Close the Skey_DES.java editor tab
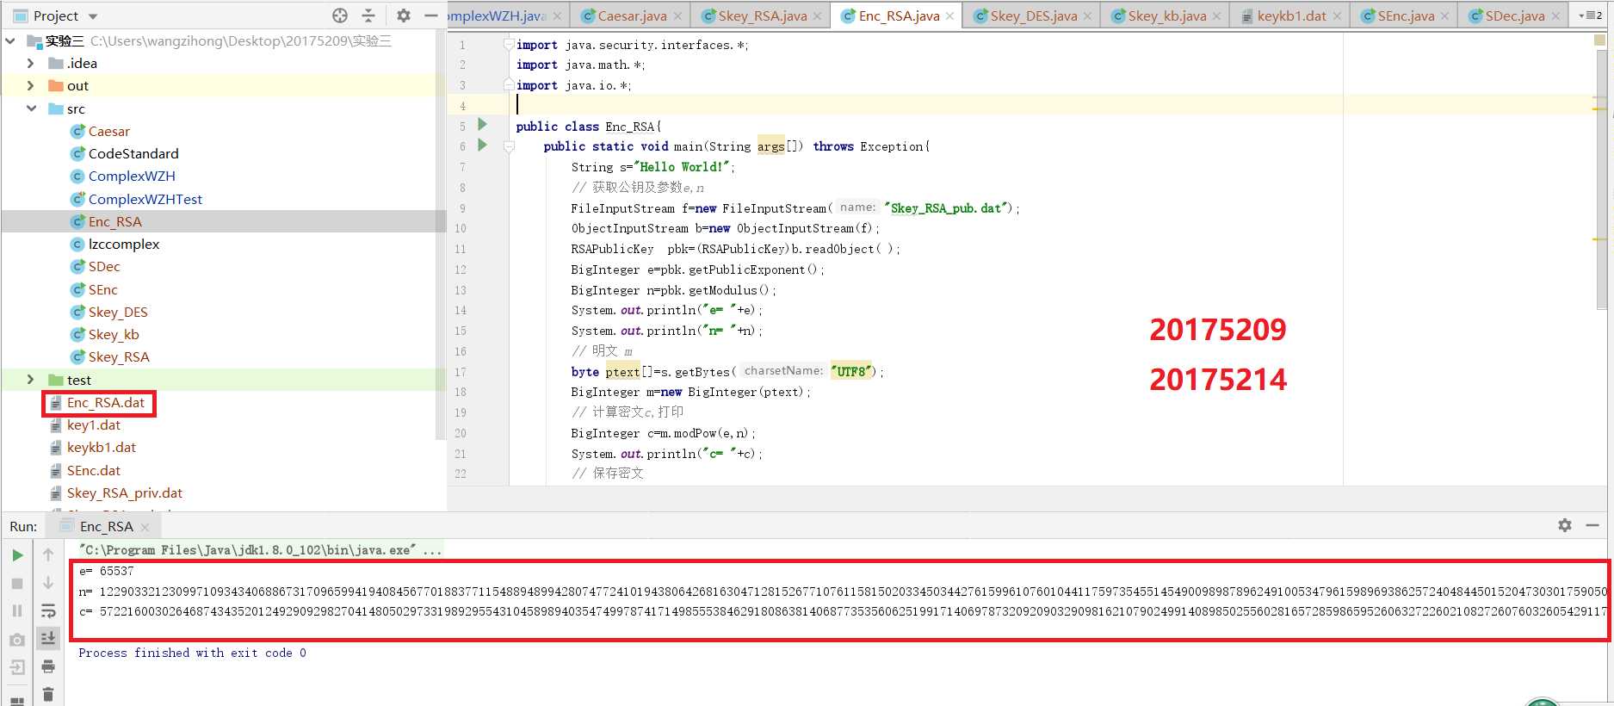The image size is (1614, 706). 1087,16
